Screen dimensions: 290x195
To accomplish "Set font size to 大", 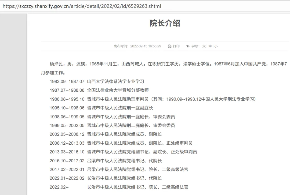I will pyautogui.click(x=204, y=46).
